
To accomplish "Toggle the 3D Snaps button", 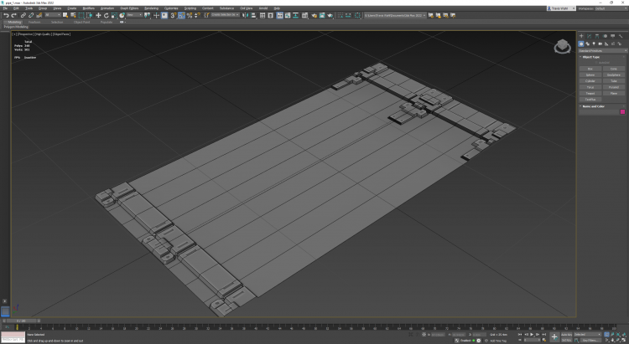I will 174,15.
